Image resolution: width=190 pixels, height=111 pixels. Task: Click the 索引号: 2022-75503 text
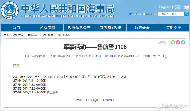[x=88, y=56]
